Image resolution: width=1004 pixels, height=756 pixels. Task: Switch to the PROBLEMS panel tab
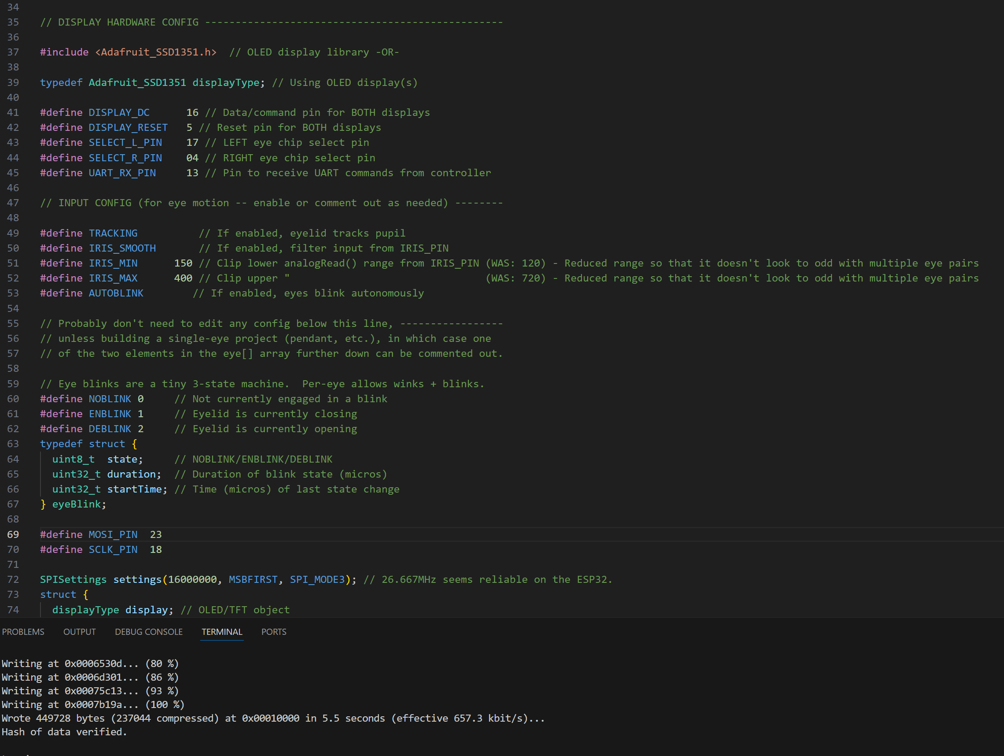pos(23,632)
